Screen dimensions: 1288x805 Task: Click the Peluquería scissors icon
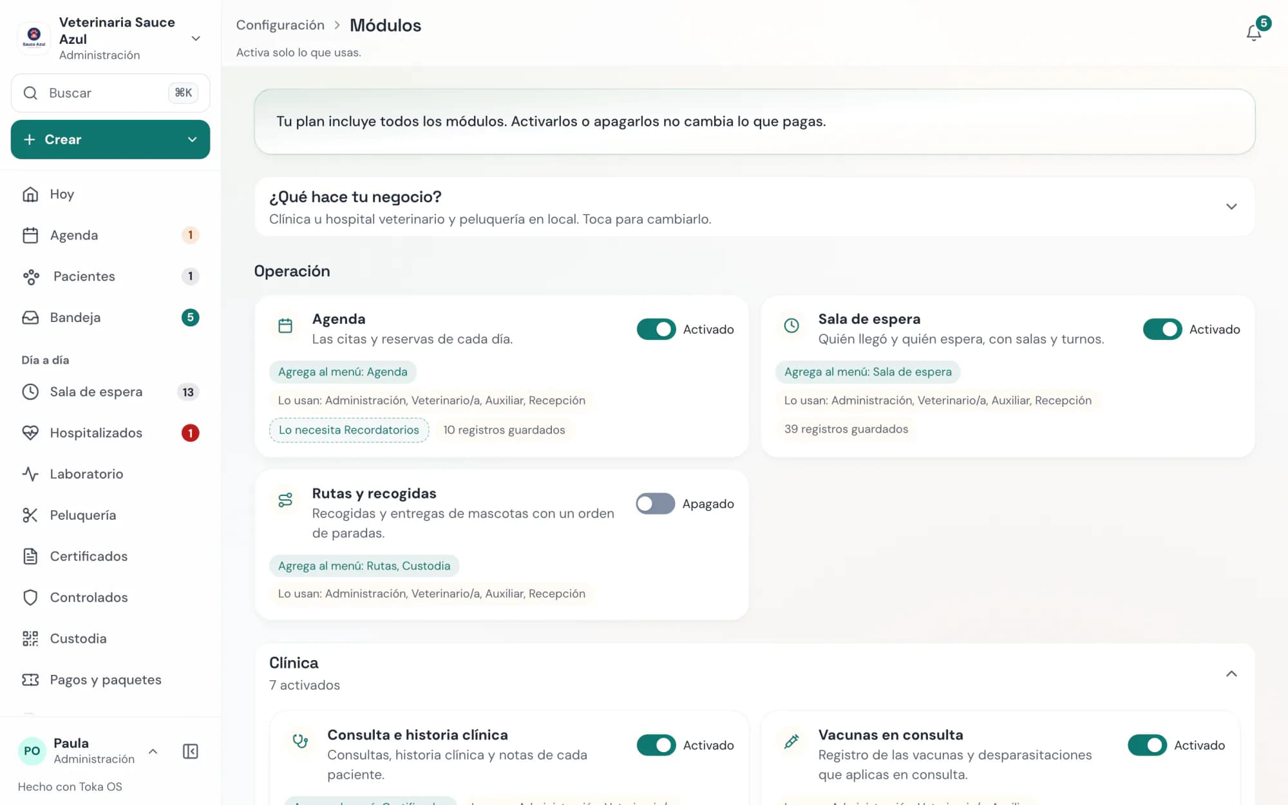[30, 515]
